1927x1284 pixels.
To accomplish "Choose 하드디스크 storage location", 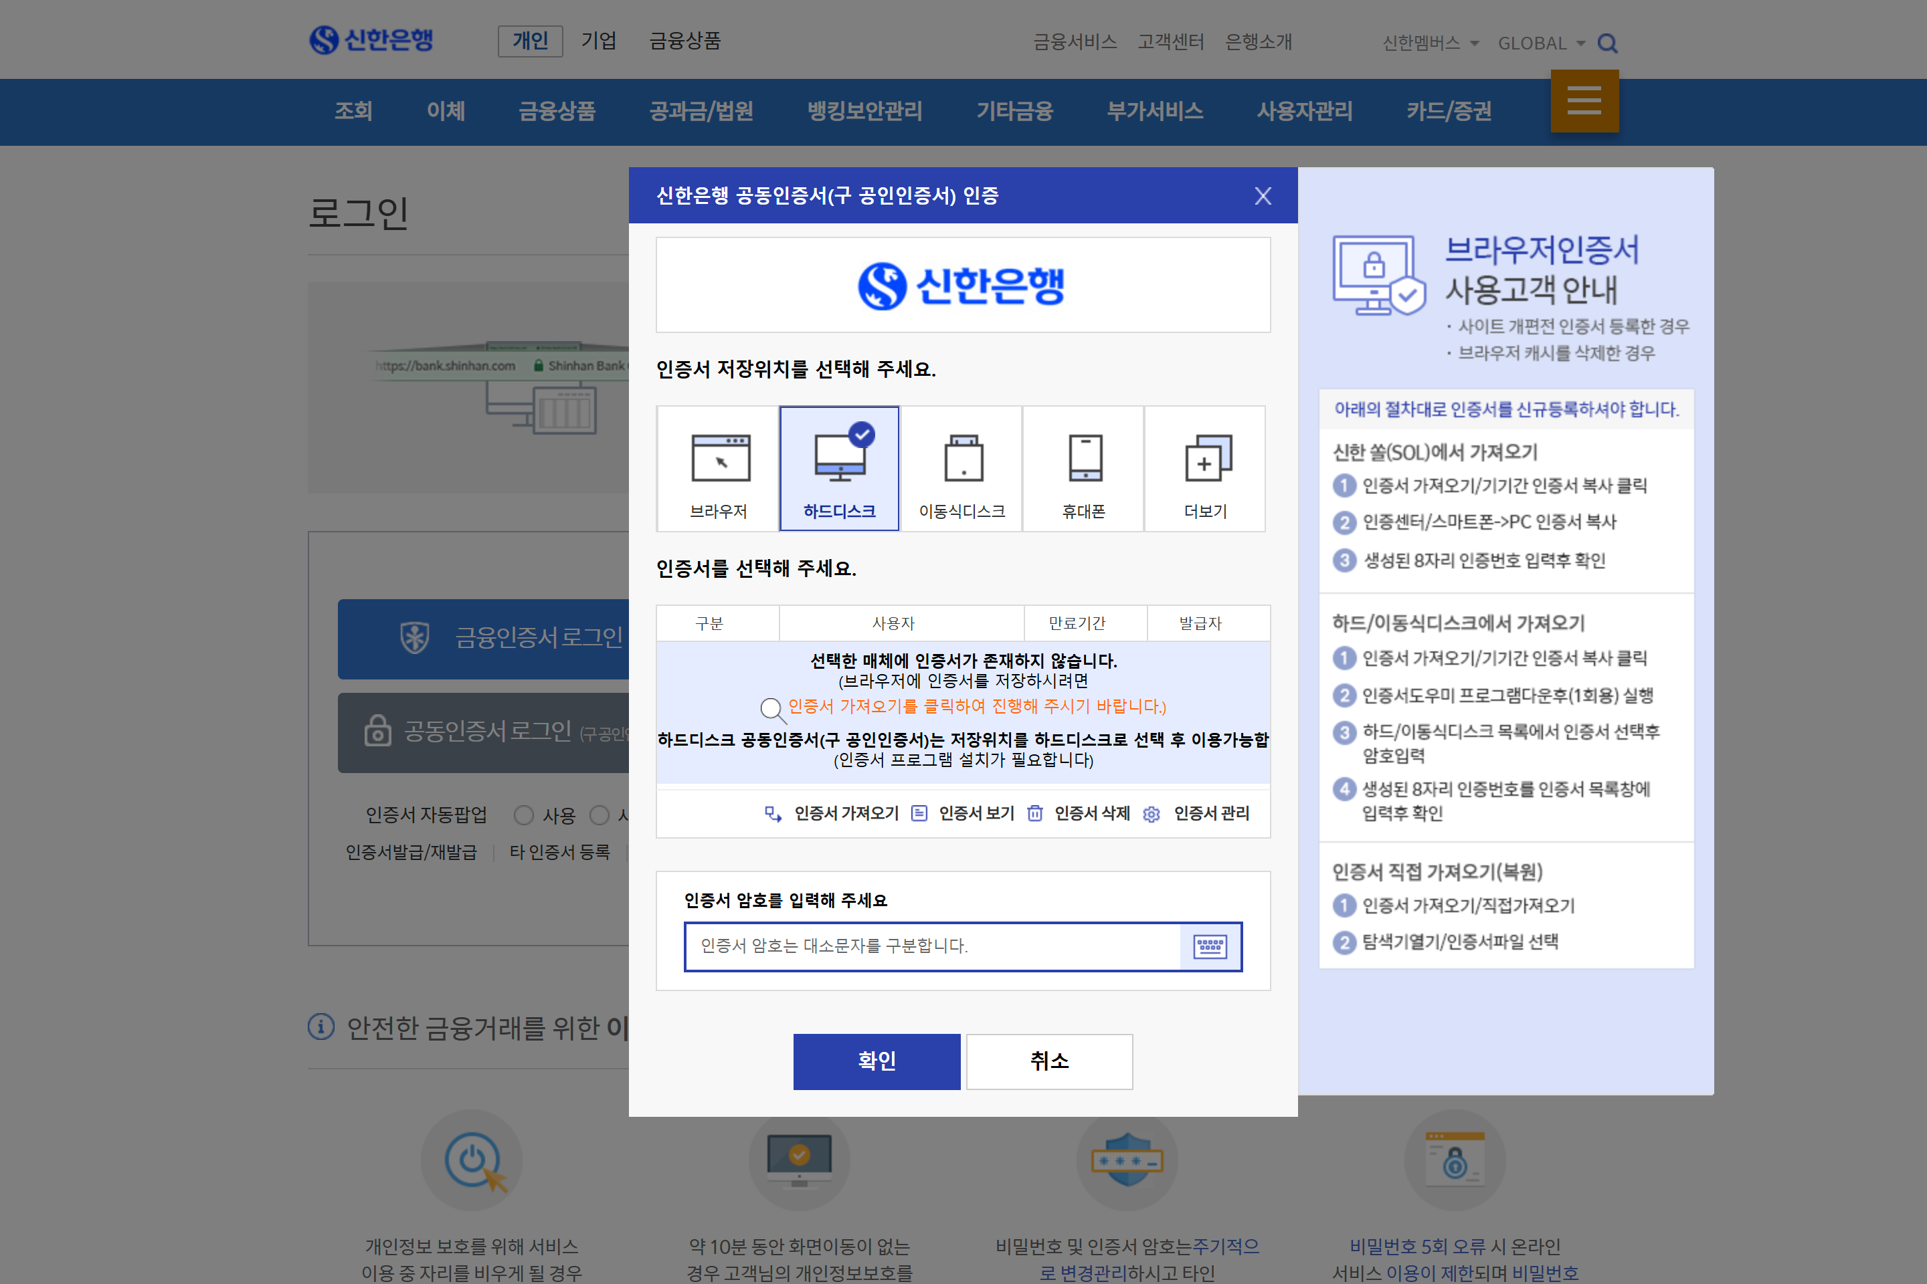I will 839,468.
